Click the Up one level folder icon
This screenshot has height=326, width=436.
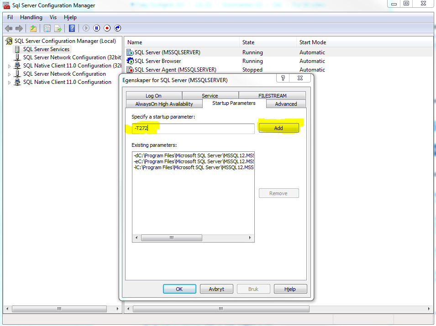point(33,28)
